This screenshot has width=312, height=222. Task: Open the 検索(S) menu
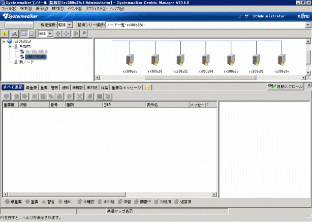click(26, 9)
